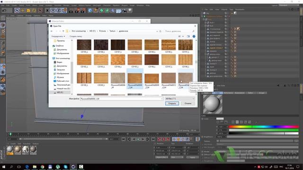The image size is (303, 170).
Task: Click Создать папку in file dialog
Action: (76, 36)
